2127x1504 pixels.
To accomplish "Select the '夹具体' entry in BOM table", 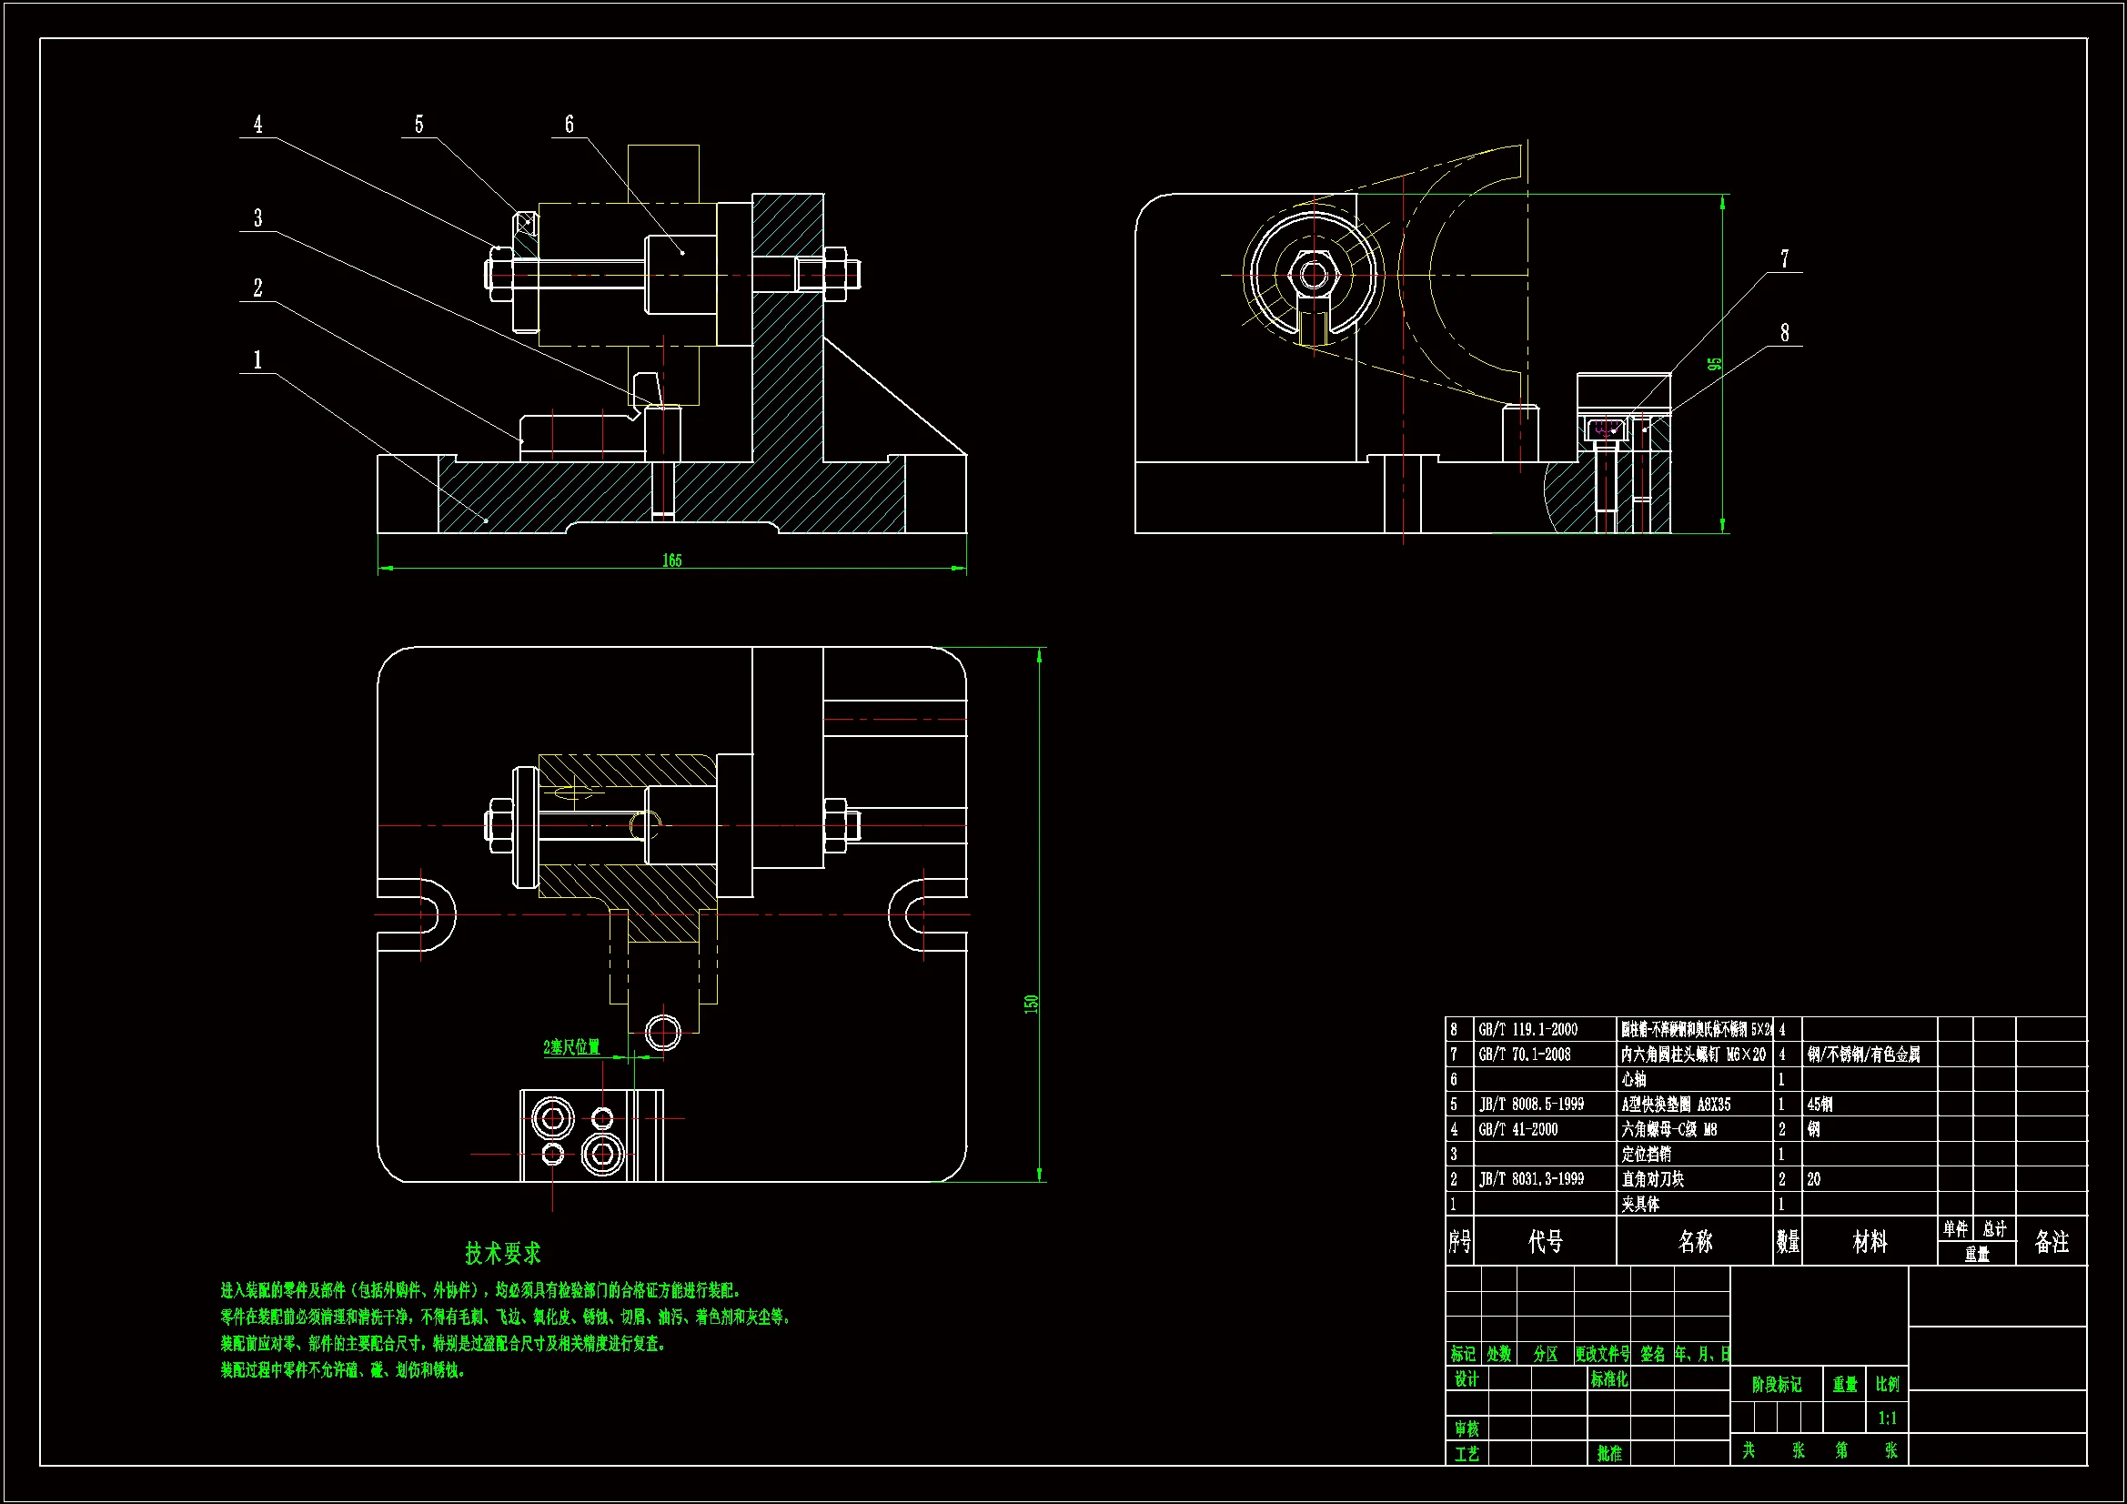I will (x=1639, y=1205).
